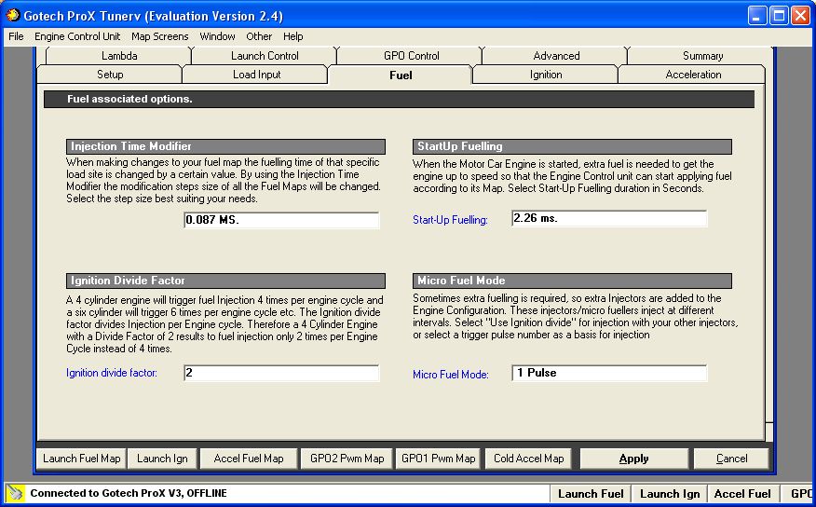Click the Cold Accel Map button
The image size is (816, 507).
(528, 459)
